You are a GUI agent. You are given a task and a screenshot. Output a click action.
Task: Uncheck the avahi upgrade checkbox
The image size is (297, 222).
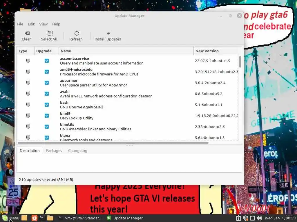47,93
